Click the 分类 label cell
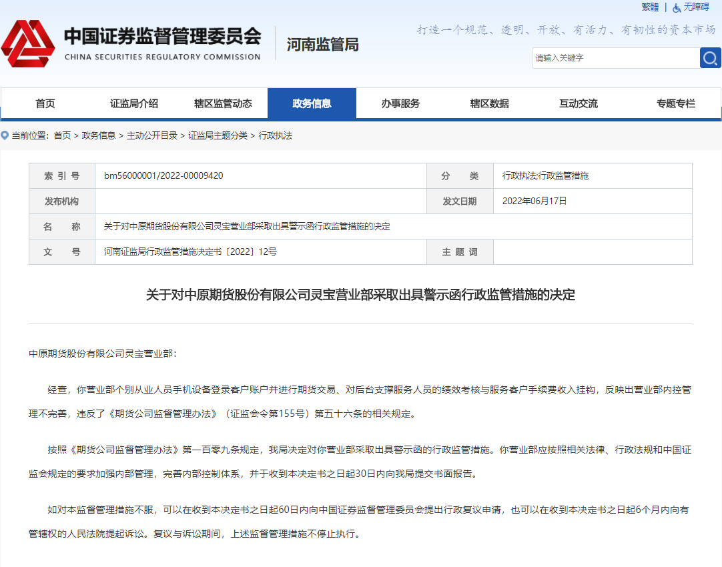The height and width of the screenshot is (567, 722). [460, 176]
